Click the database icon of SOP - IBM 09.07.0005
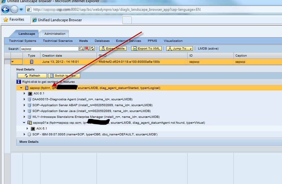Viewport: 282px width, 184px height. [29, 134]
